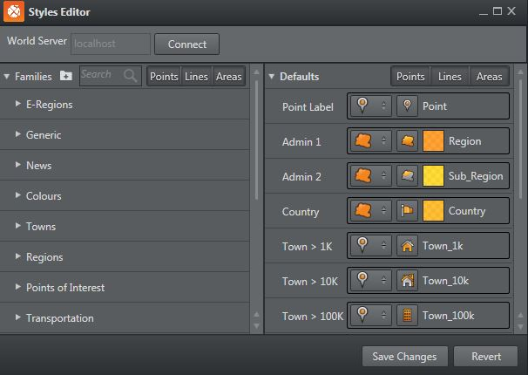528x375 pixels.
Task: Click the Town_10k building icon
Action: click(x=406, y=281)
